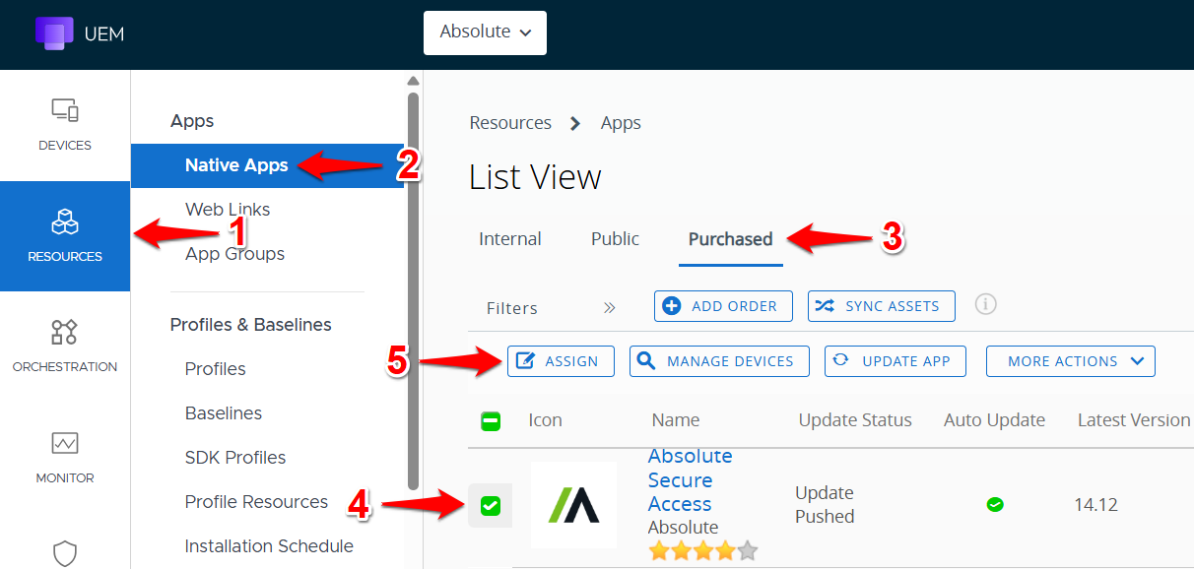Click the star rating under Absolute
This screenshot has width=1194, height=569.
pyautogui.click(x=703, y=550)
